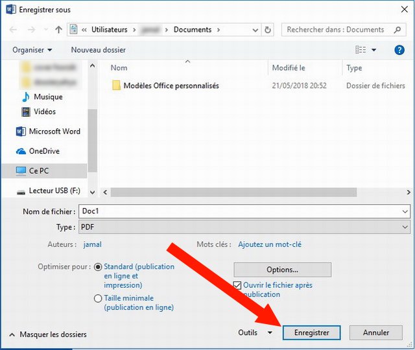The width and height of the screenshot is (415, 350).
Task: Select Standard publication radio button
Action: (98, 267)
